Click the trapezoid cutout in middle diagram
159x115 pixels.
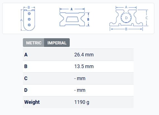coord(72,19)
